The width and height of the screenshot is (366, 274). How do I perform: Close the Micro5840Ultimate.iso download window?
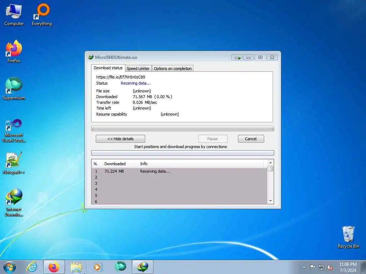tap(272, 57)
